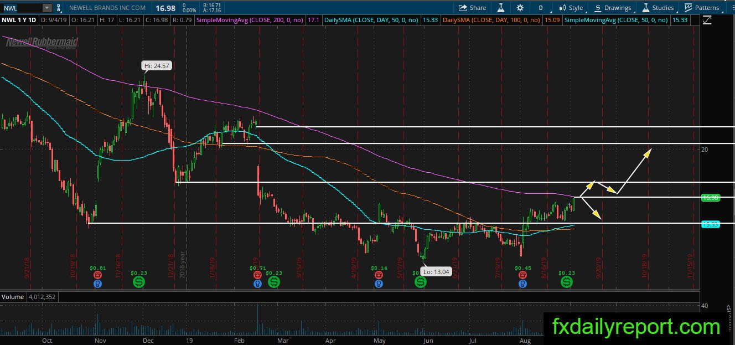The height and width of the screenshot is (345, 735).
Task: Click the NWL symbol input field
Action: click(22, 8)
